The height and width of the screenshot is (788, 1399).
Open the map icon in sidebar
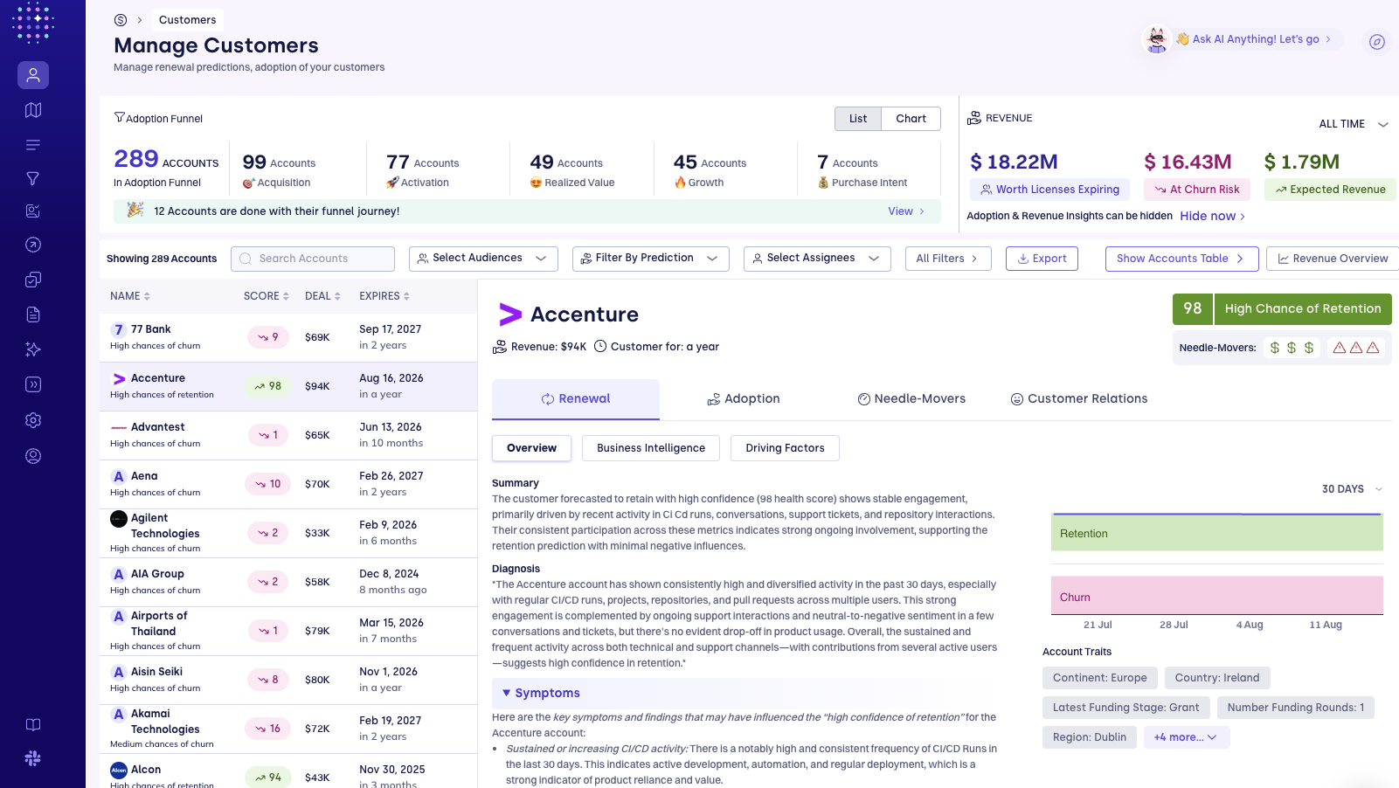click(x=33, y=110)
